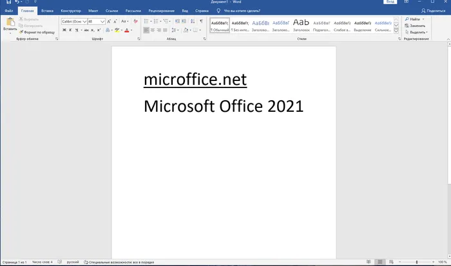Switch to Web Layout view
The image size is (451, 266).
(x=391, y=262)
